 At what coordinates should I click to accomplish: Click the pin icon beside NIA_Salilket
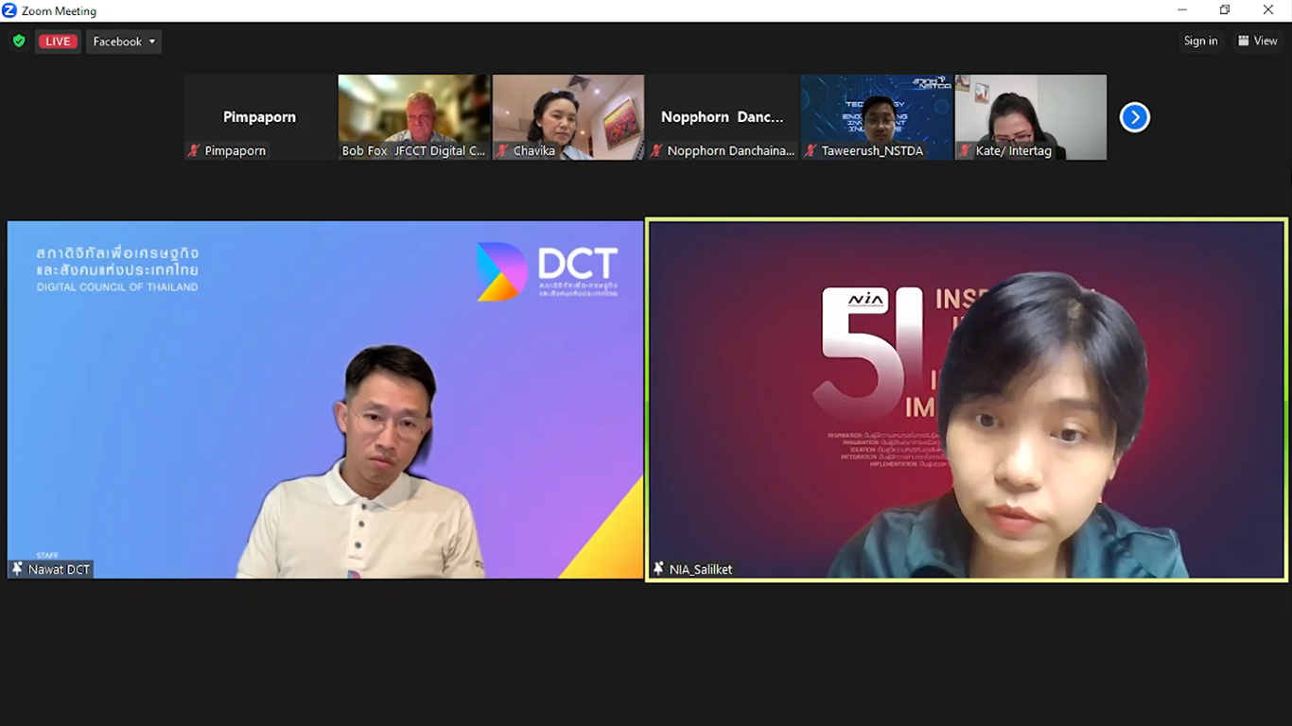point(658,569)
